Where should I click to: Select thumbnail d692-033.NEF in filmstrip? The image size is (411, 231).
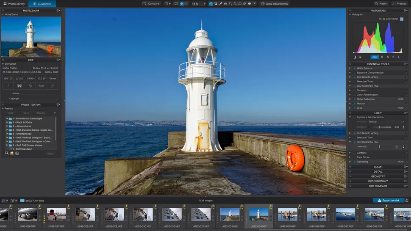click(x=230, y=214)
